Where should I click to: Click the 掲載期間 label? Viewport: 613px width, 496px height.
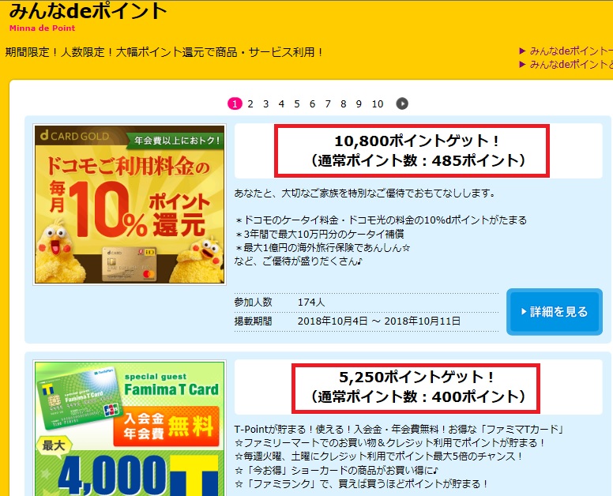pyautogui.click(x=253, y=321)
